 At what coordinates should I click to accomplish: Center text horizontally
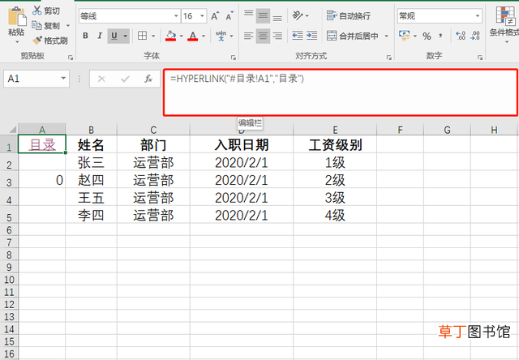[x=263, y=36]
